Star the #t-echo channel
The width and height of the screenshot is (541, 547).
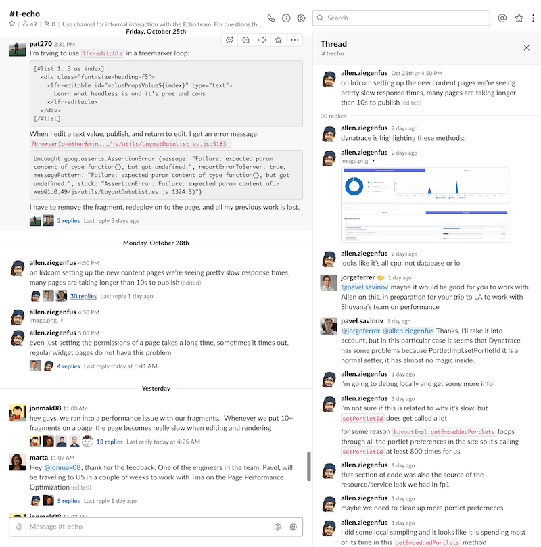pos(11,22)
